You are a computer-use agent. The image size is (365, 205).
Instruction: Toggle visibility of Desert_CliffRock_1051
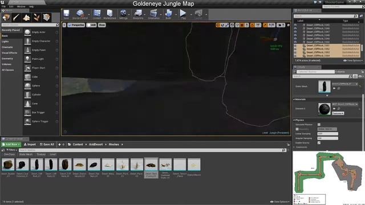pos(295,46)
